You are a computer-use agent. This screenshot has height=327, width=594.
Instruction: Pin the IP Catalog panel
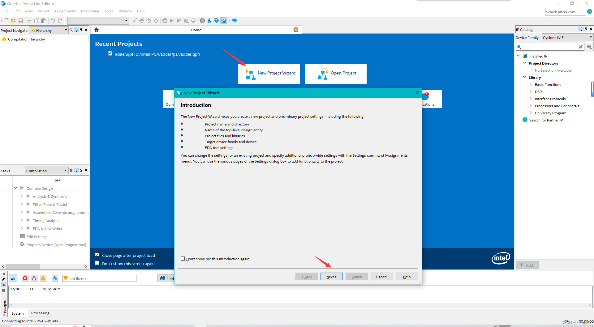point(581,29)
